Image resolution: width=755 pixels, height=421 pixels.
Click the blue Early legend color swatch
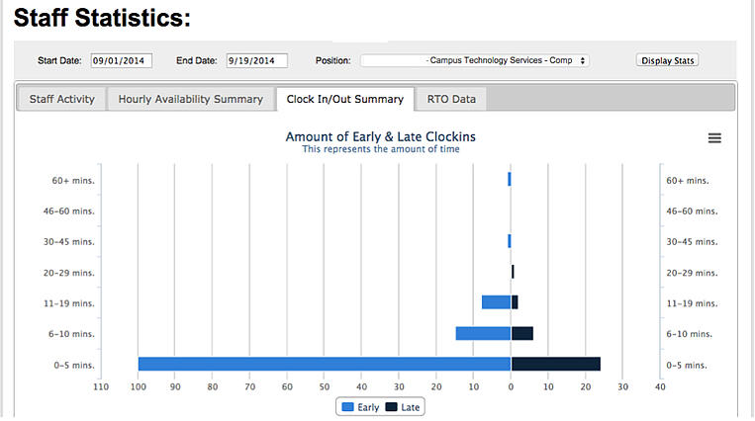click(347, 407)
